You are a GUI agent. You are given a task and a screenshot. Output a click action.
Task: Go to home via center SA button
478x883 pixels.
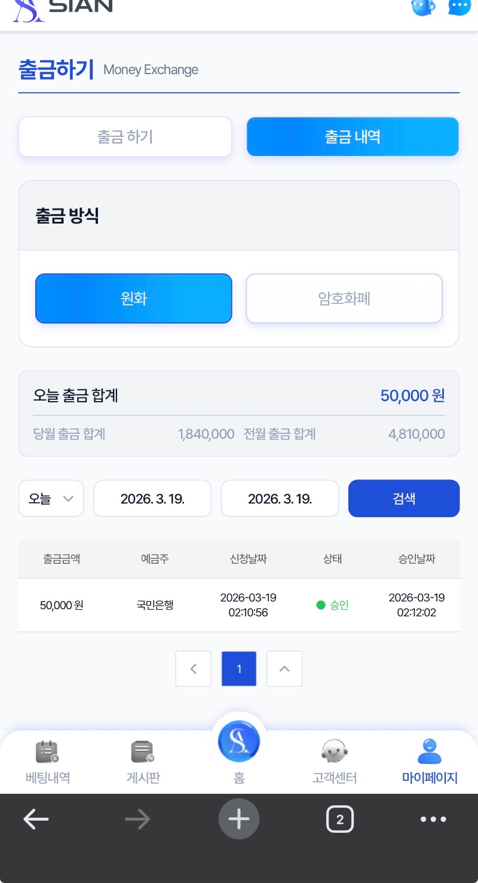[239, 741]
